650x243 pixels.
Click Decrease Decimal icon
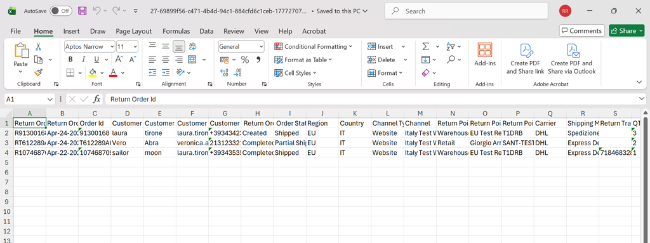237,73
